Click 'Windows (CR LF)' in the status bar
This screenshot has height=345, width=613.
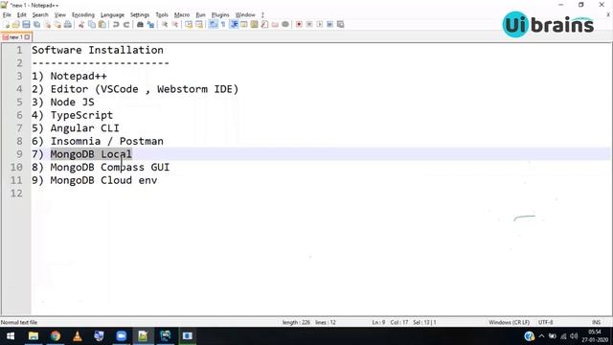(509, 322)
